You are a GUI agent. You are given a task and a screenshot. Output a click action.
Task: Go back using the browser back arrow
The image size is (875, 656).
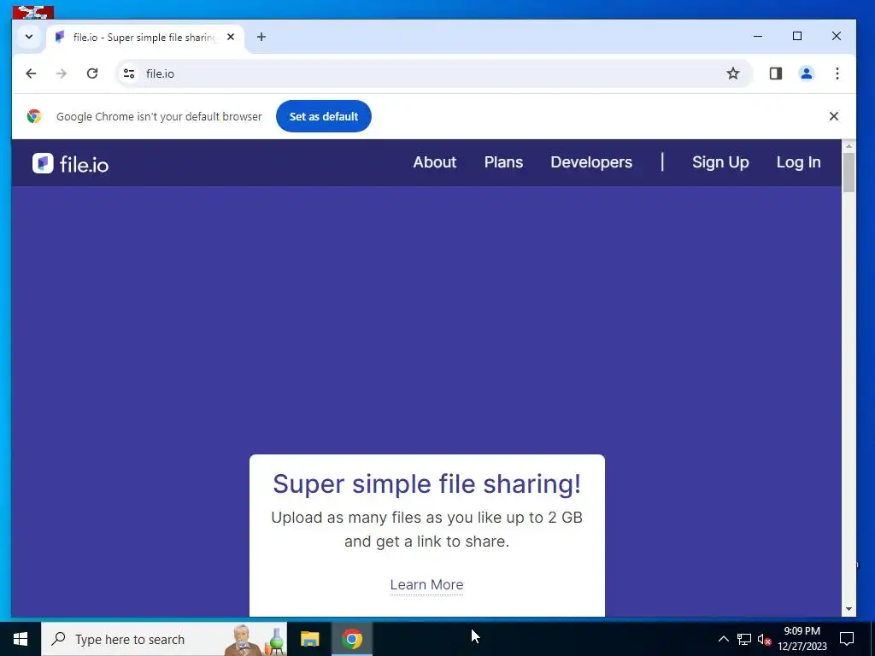31,73
